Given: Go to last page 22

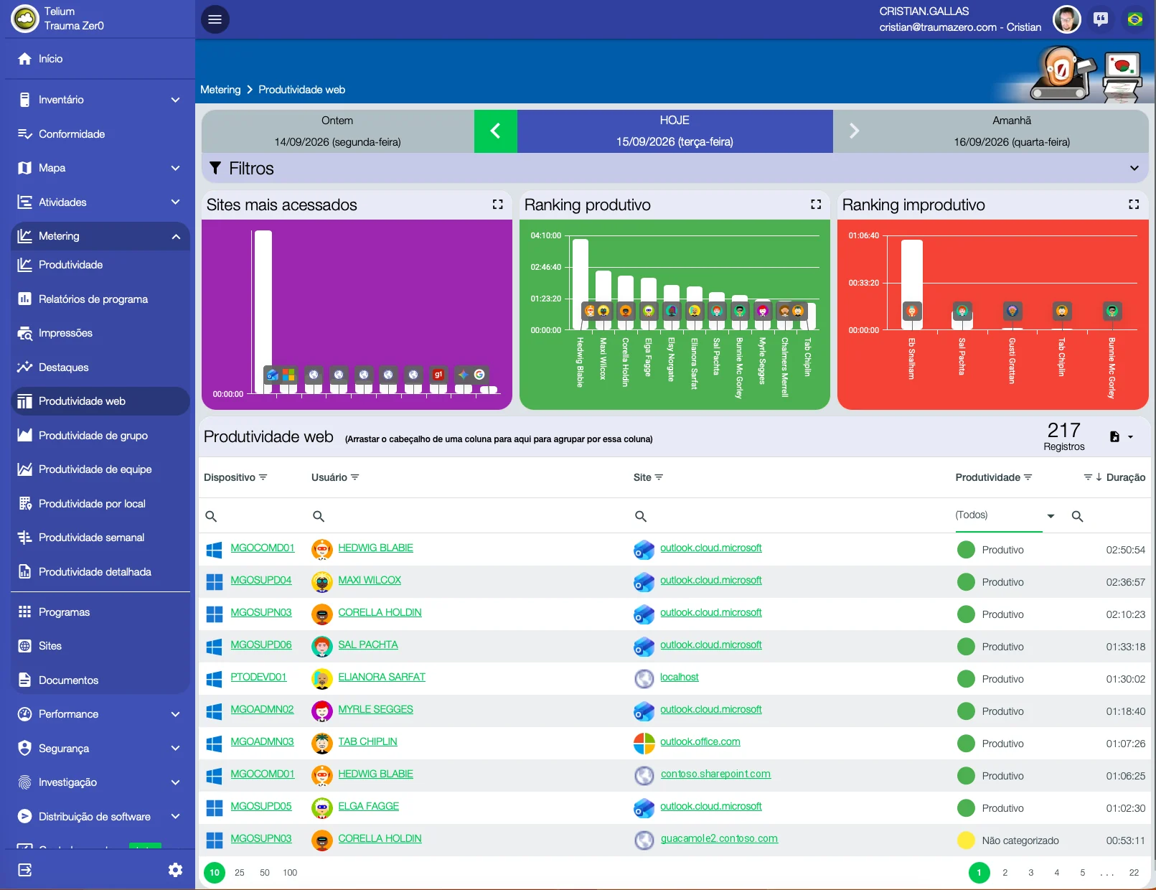Looking at the screenshot, I should click(x=1134, y=873).
